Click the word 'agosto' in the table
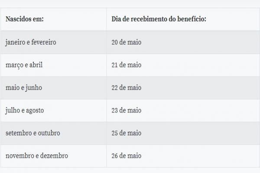Viewport: 260px width, 173px height. pyautogui.click(x=35, y=111)
